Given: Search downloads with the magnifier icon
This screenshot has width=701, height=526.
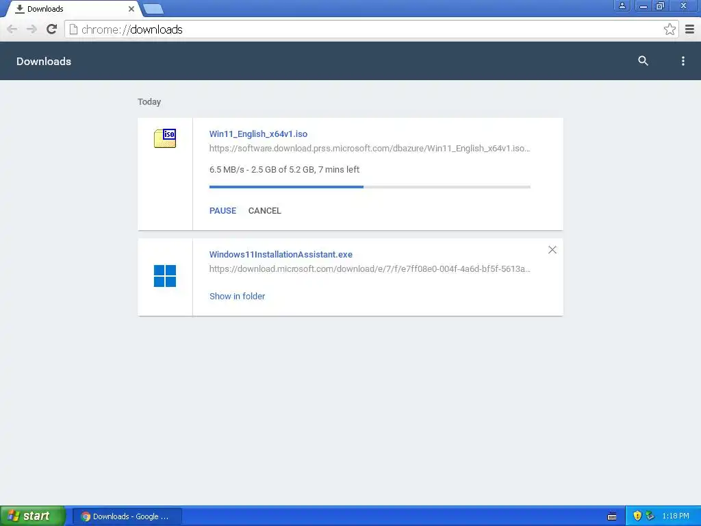Looking at the screenshot, I should [643, 61].
